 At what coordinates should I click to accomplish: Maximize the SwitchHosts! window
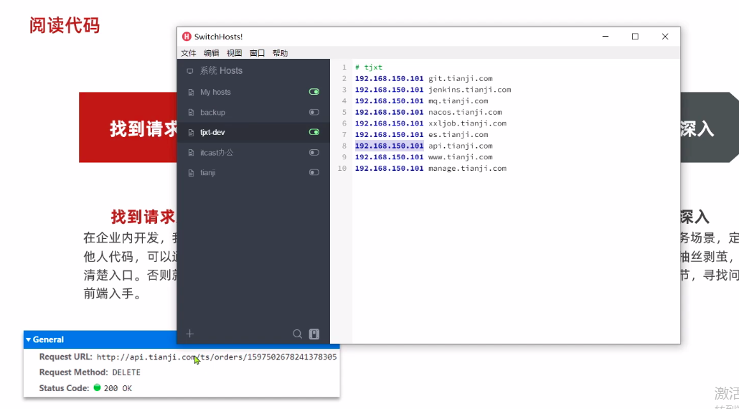pos(635,37)
